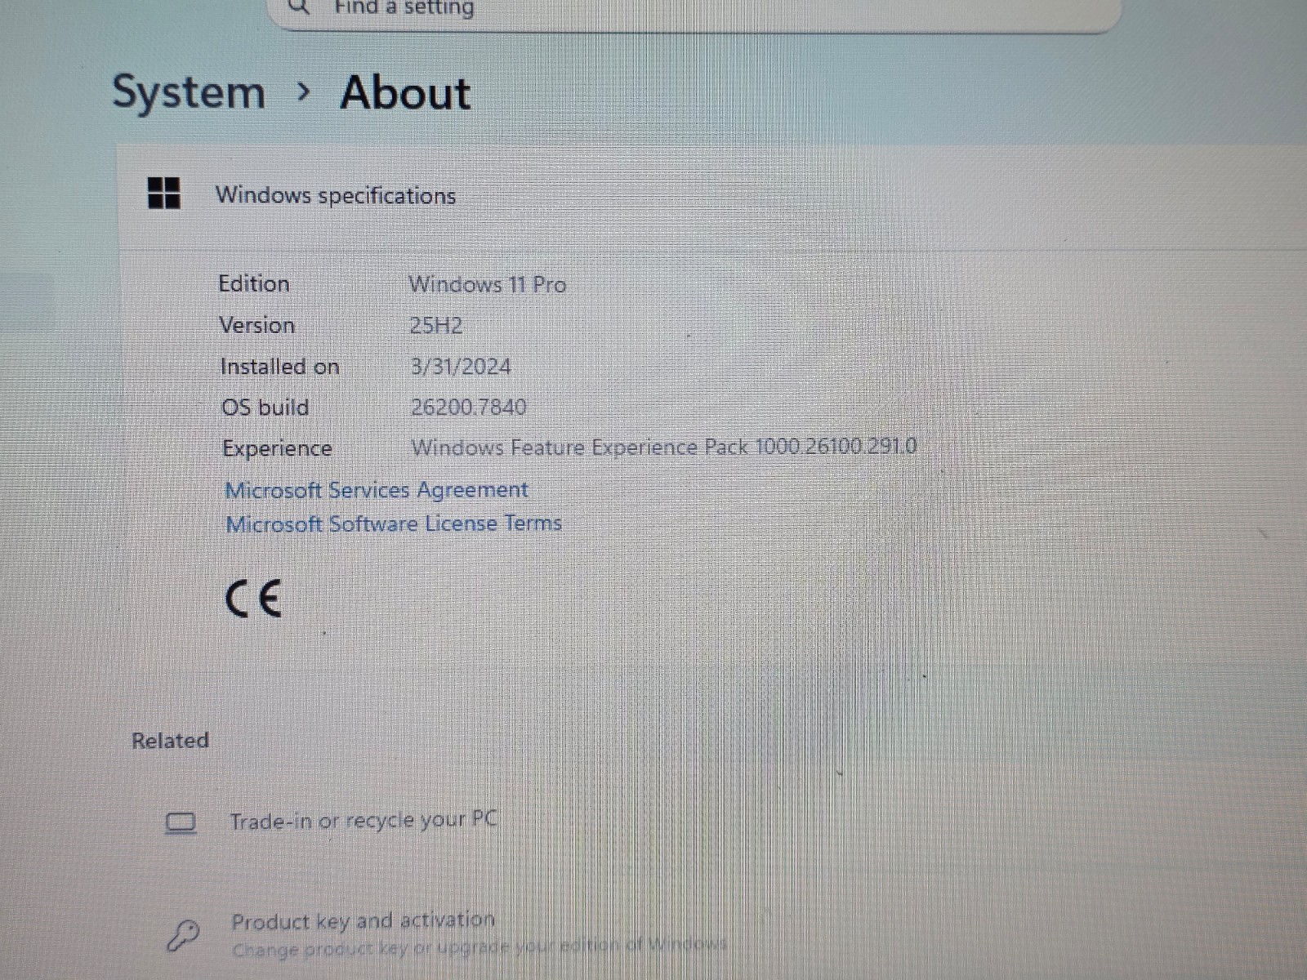
Task: Select the Experience label
Action: 278,448
